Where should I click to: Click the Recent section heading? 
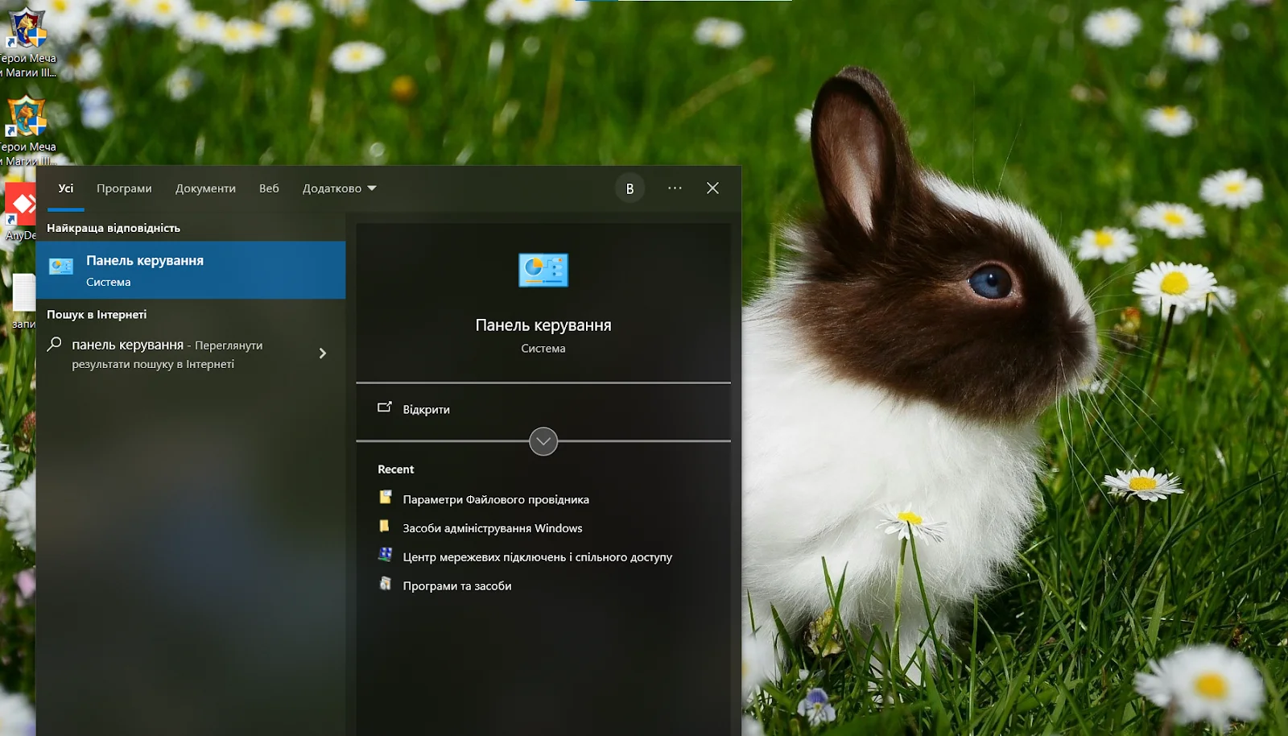click(x=396, y=469)
